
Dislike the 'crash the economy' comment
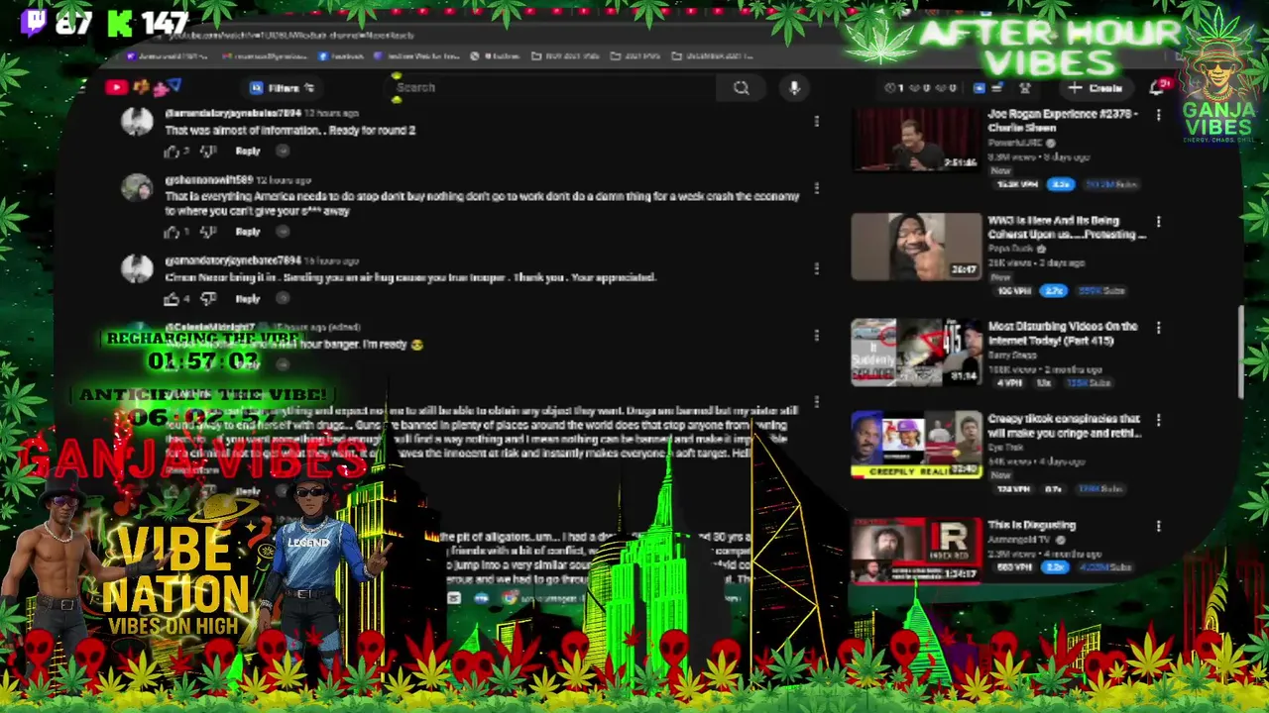207,232
